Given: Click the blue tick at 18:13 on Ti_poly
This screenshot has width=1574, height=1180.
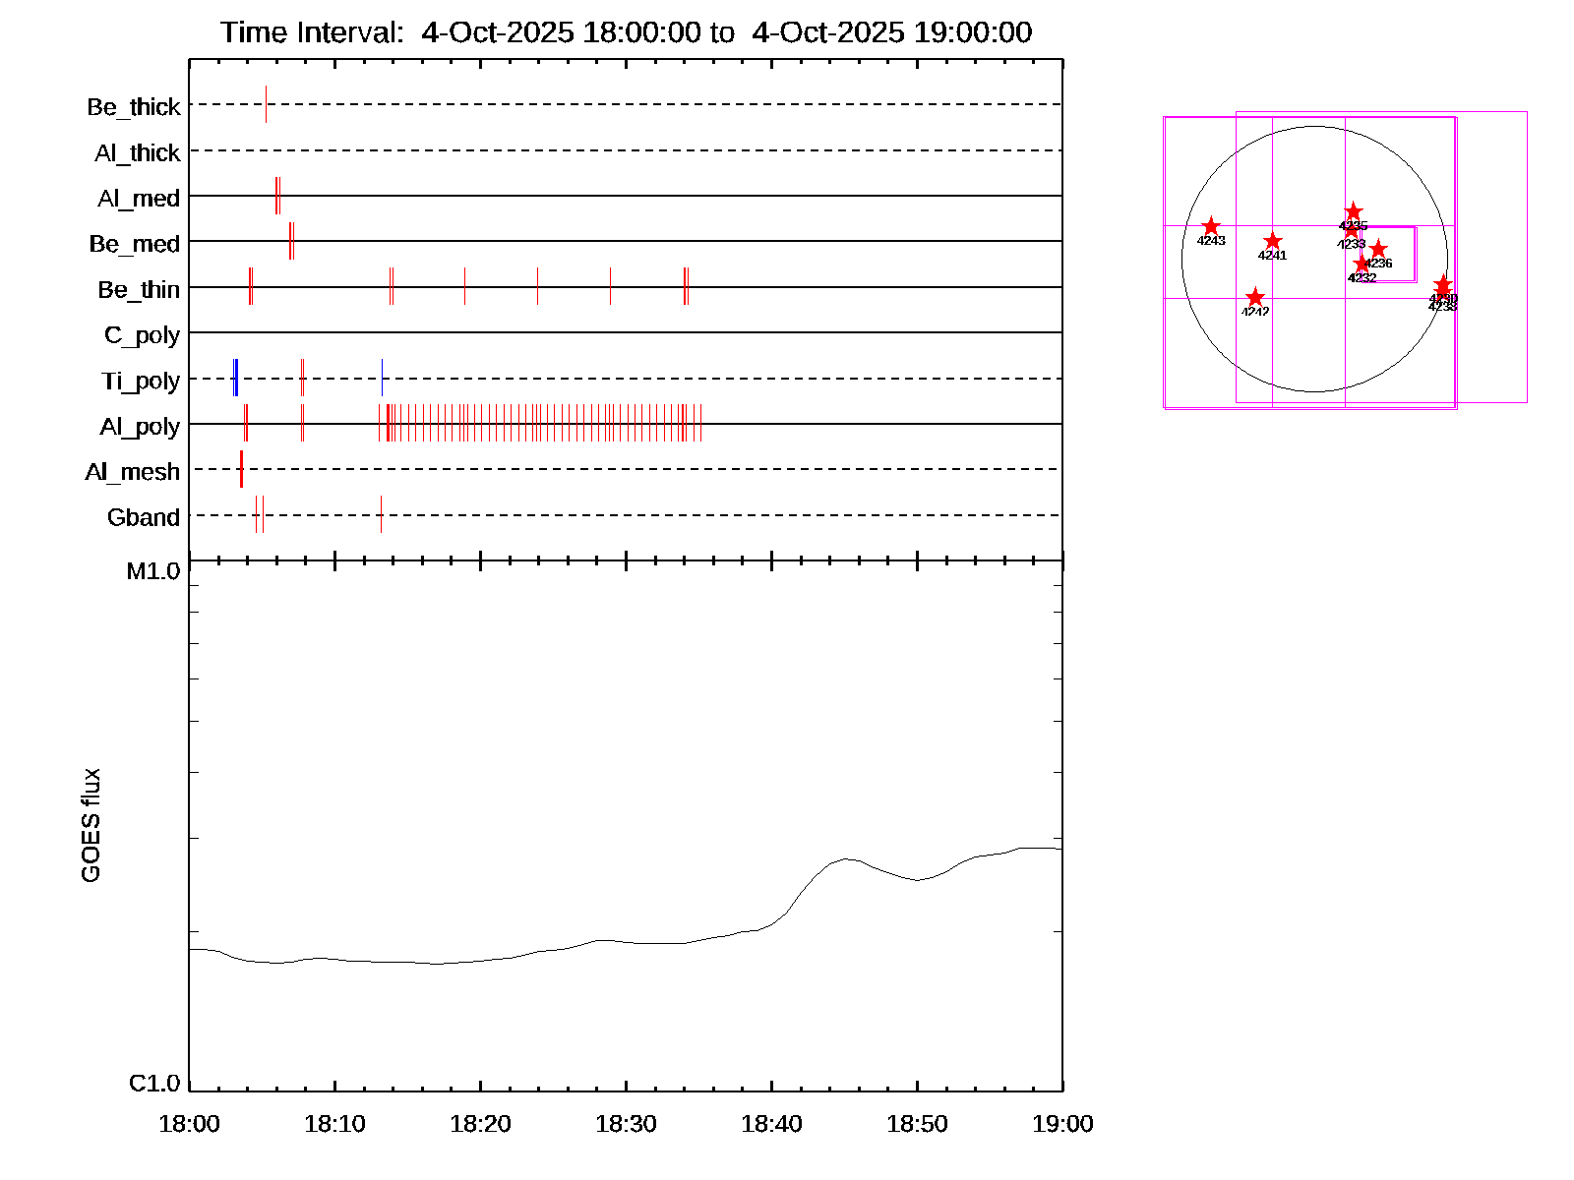Looking at the screenshot, I should tap(382, 379).
